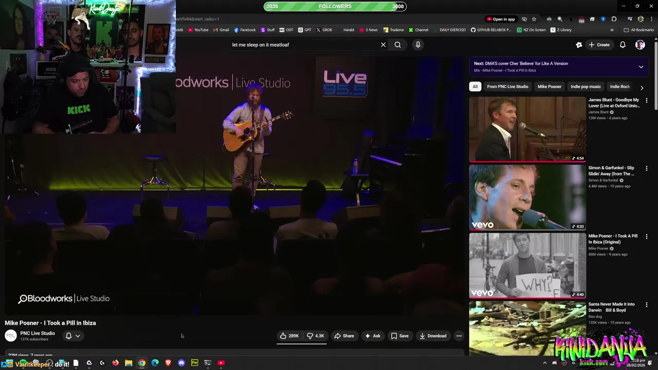The height and width of the screenshot is (370, 658).
Task: Select the Indie Rock filter chip
Action: tap(619, 86)
